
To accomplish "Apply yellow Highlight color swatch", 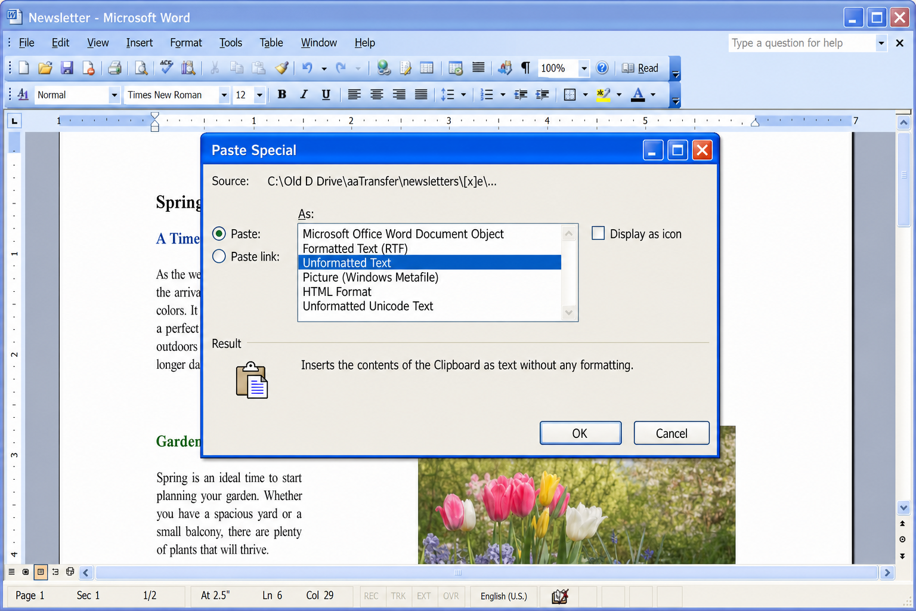I will (x=604, y=94).
